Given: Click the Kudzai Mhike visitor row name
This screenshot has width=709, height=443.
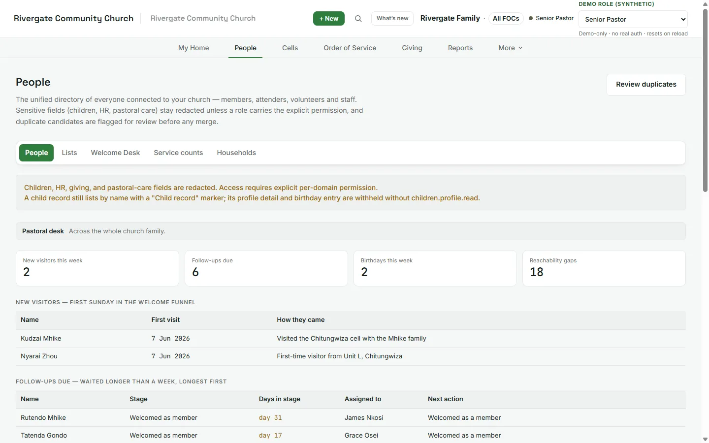Looking at the screenshot, I should point(41,339).
